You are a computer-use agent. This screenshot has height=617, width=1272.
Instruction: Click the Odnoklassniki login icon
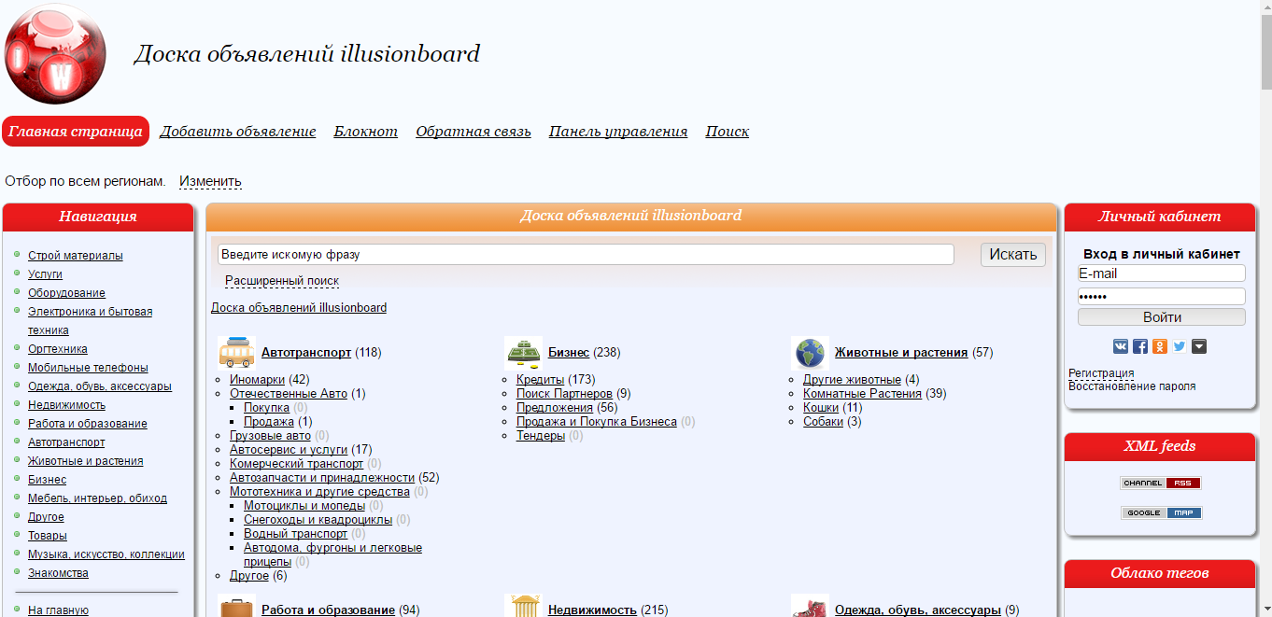coord(1159,346)
